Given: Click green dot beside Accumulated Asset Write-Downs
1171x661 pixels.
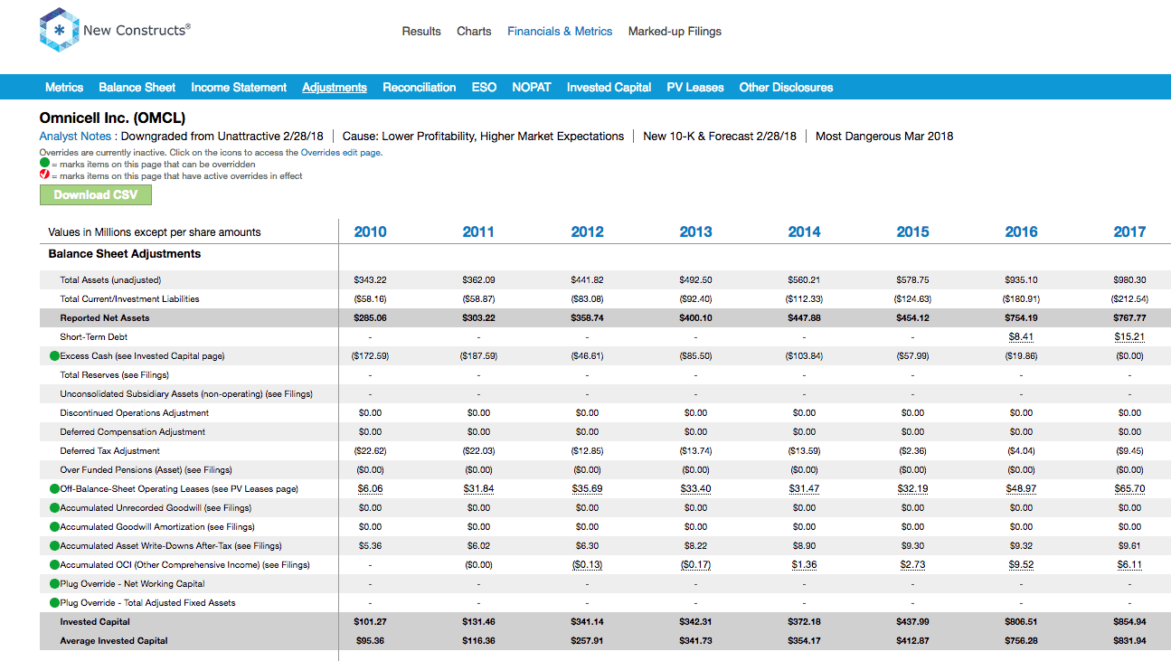Looking at the screenshot, I should tap(54, 546).
